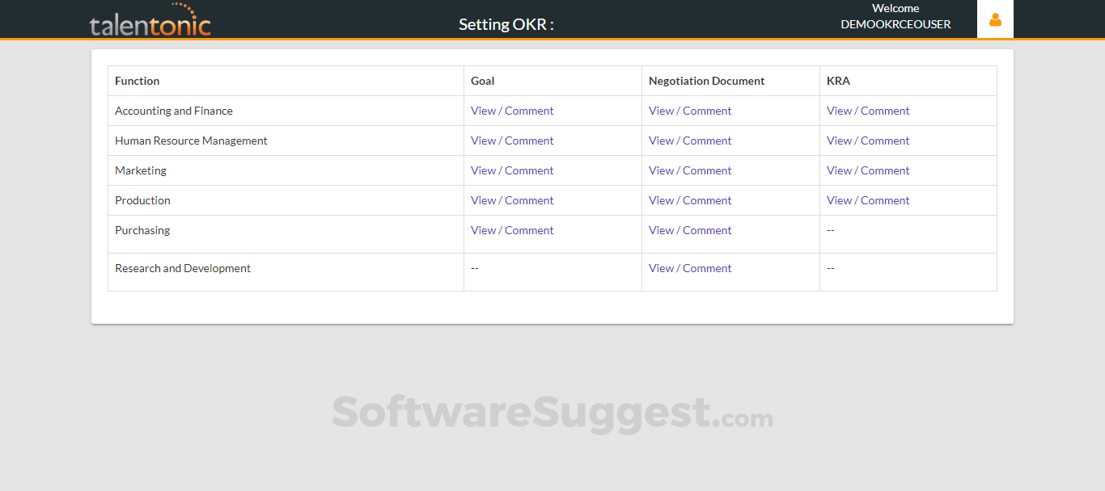View Goal for Human Resource Management

512,141
